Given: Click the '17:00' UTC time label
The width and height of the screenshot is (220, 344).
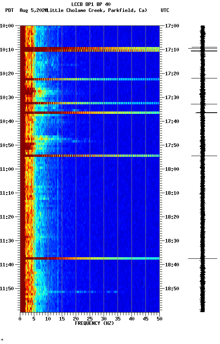Looking at the screenshot, I should [x=172, y=26].
